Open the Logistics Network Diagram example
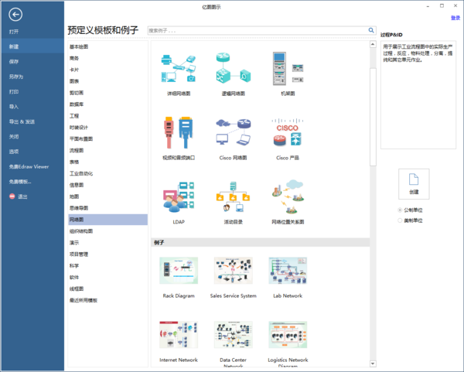 [288, 335]
